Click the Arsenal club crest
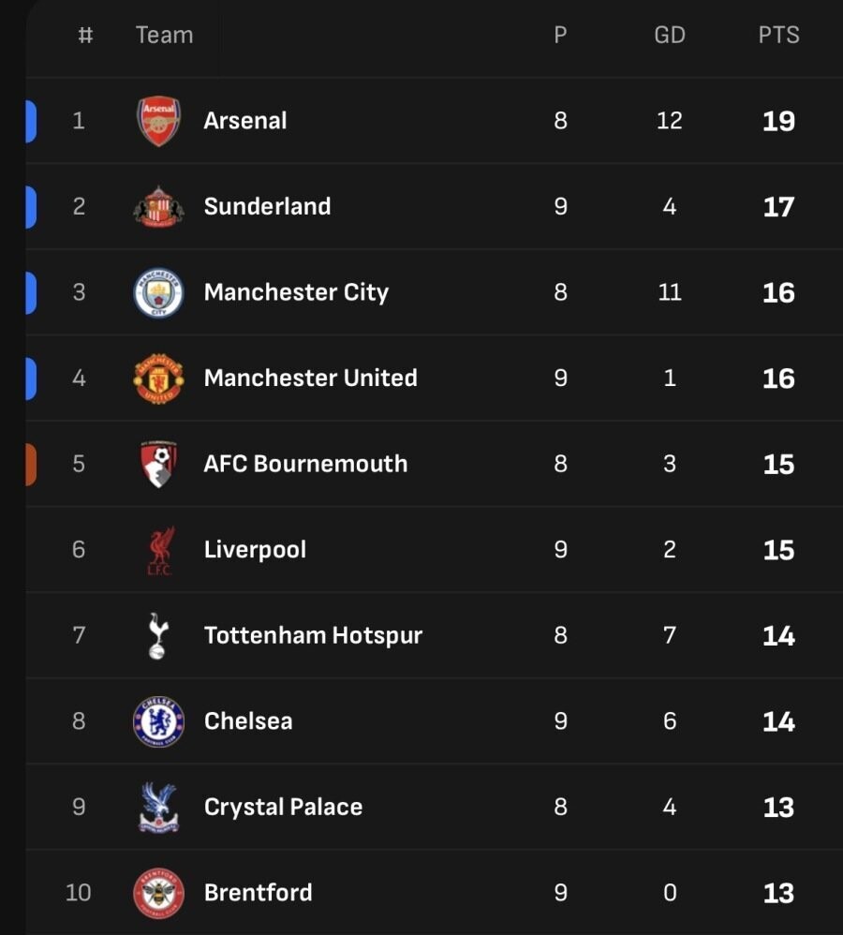Screen dimensions: 843x935 tap(158, 121)
